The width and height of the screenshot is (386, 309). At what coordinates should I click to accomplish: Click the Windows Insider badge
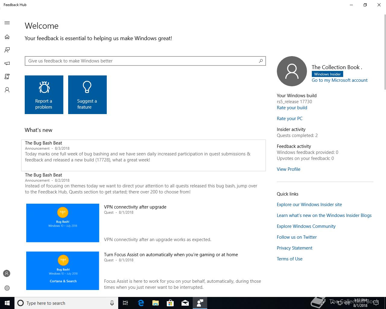click(327, 74)
